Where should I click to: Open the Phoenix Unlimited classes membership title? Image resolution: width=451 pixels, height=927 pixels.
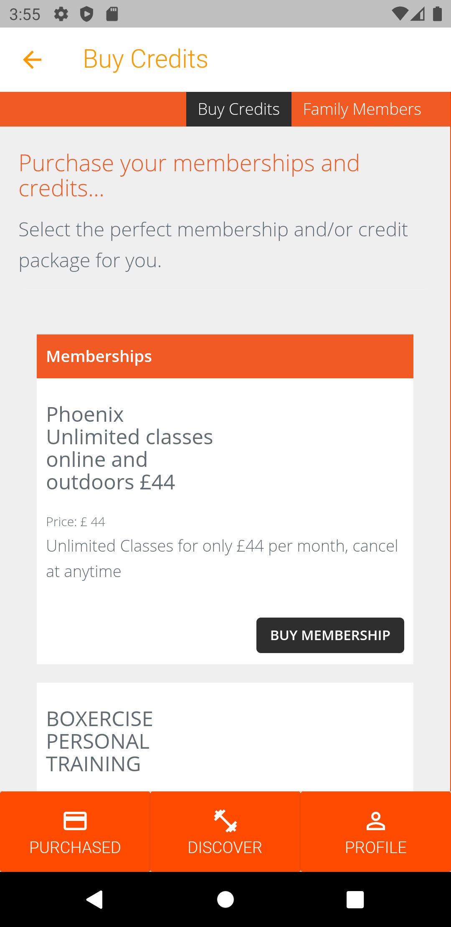129,448
